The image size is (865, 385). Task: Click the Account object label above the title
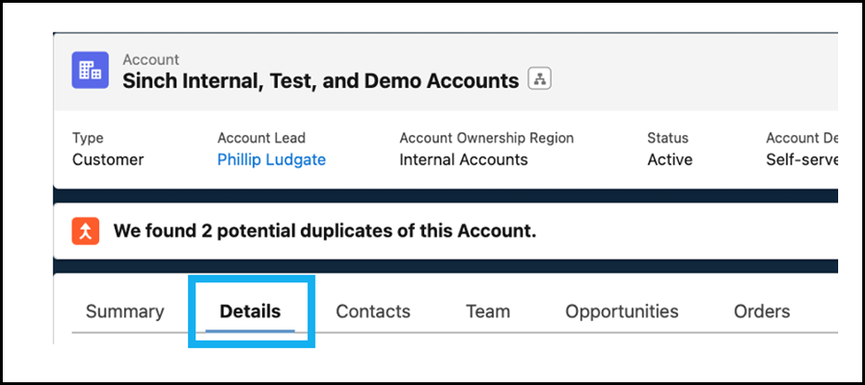pos(151,59)
